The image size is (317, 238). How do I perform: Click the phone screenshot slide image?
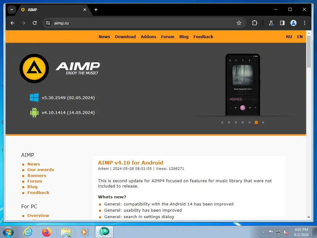pyautogui.click(x=243, y=85)
